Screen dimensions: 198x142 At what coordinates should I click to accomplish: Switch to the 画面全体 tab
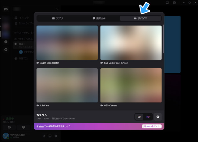(99, 19)
